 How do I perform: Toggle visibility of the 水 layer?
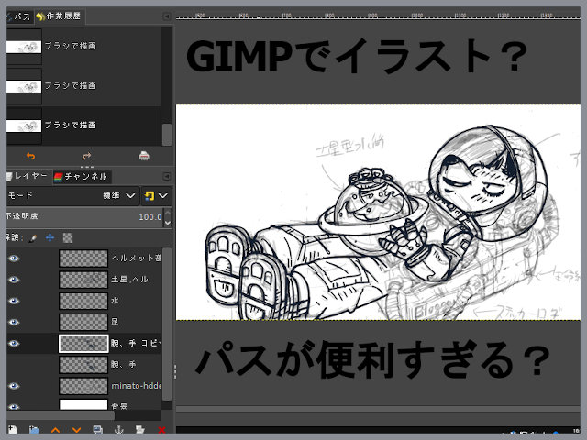click(x=14, y=301)
